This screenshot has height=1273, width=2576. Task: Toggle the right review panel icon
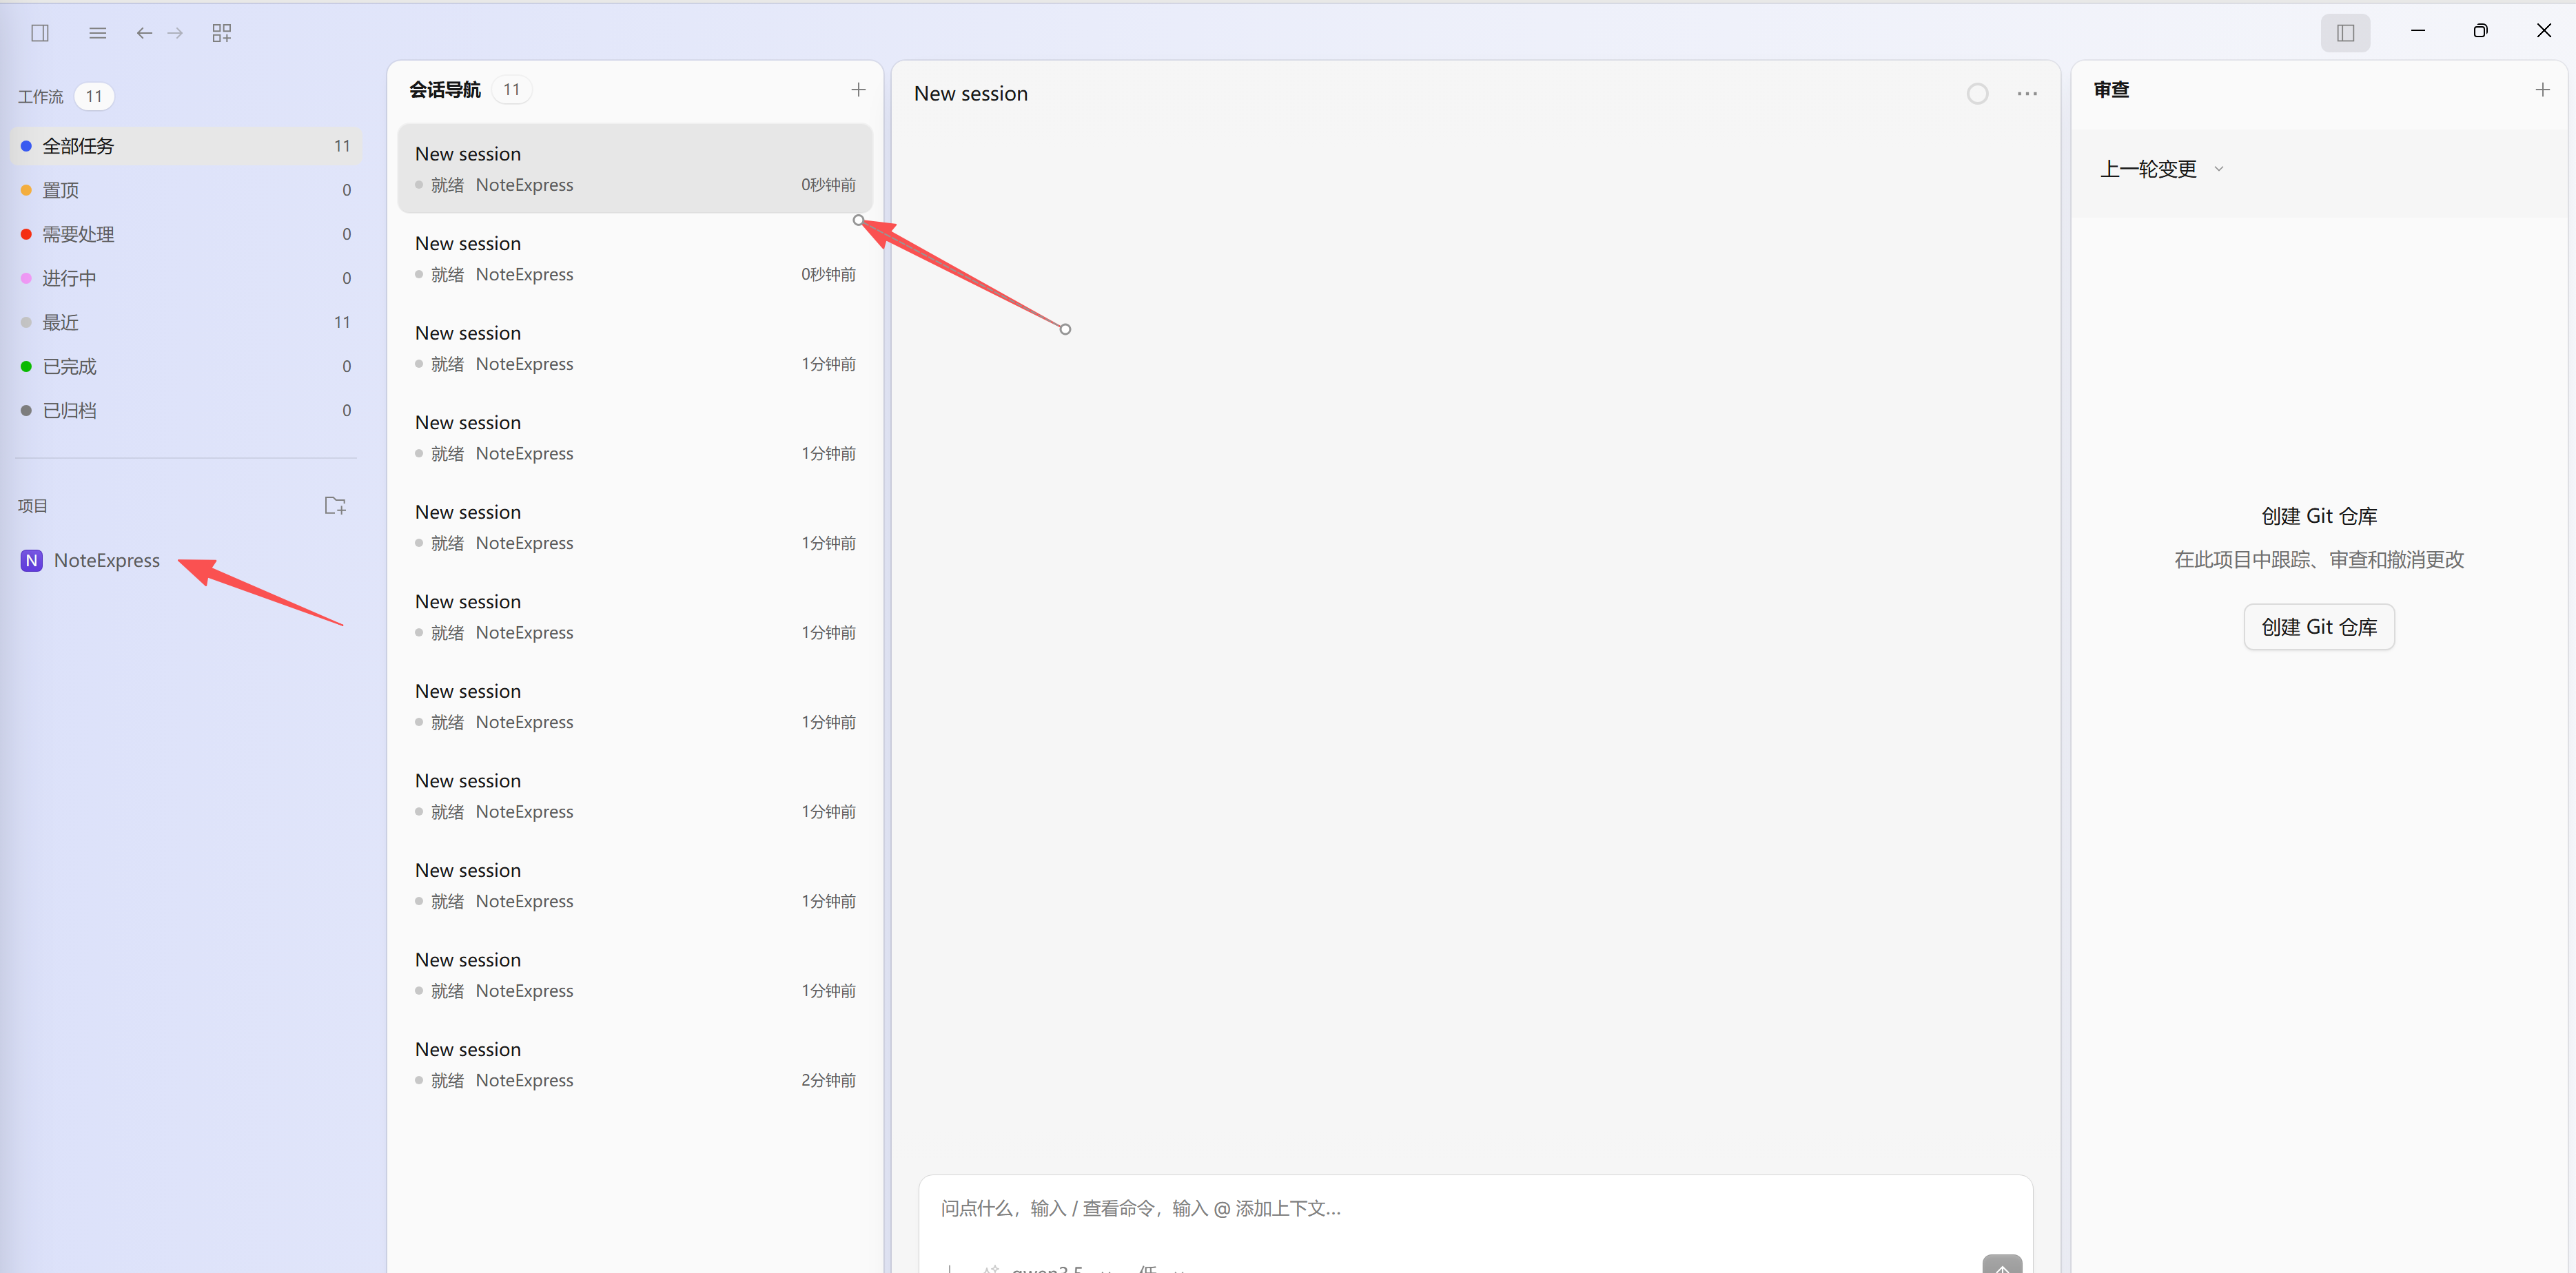(x=2345, y=33)
